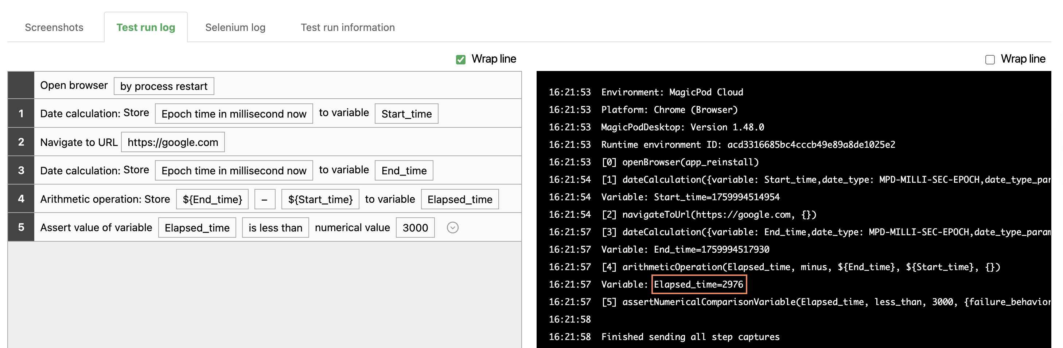Click the minus operator field in step 4

click(265, 199)
